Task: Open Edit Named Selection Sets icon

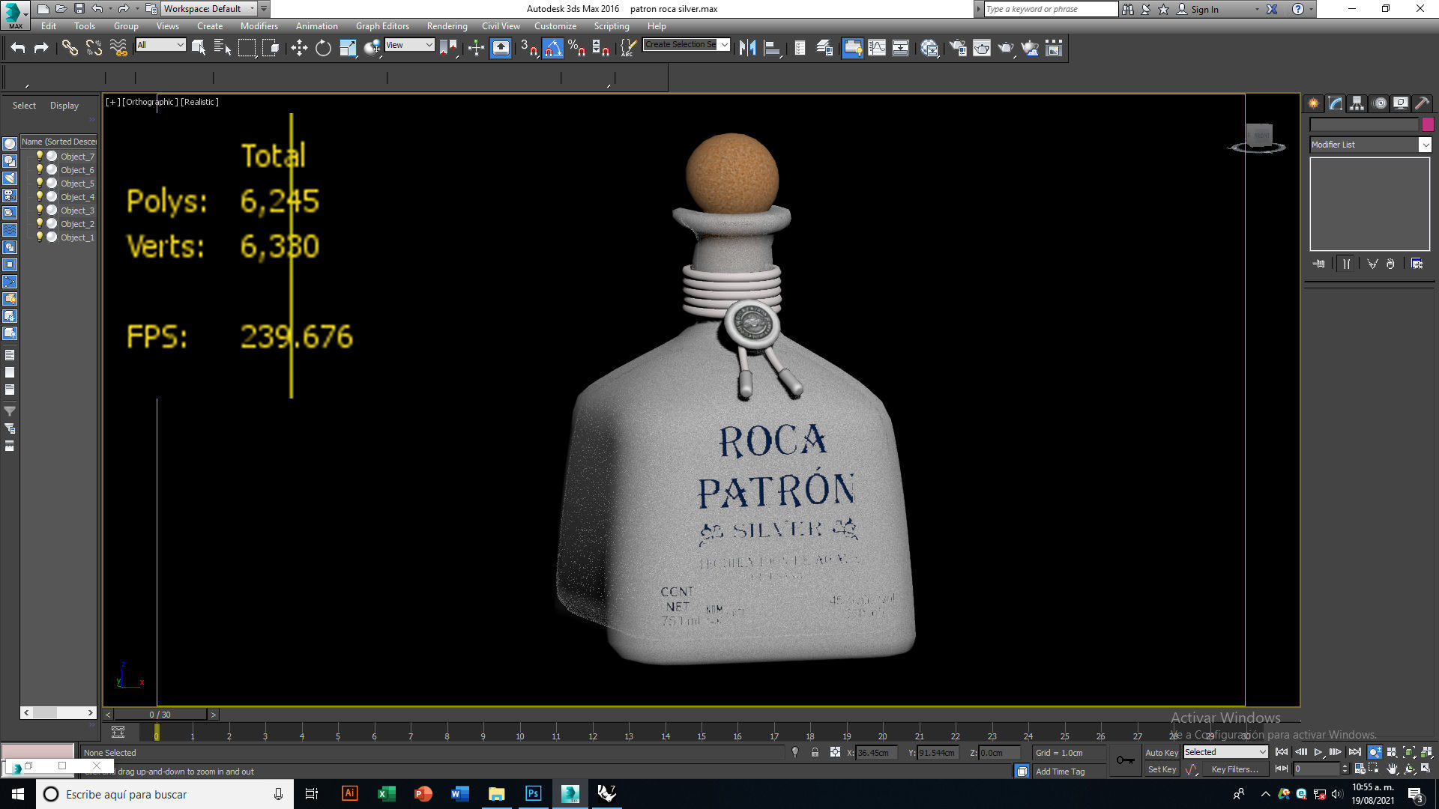Action: [x=627, y=48]
